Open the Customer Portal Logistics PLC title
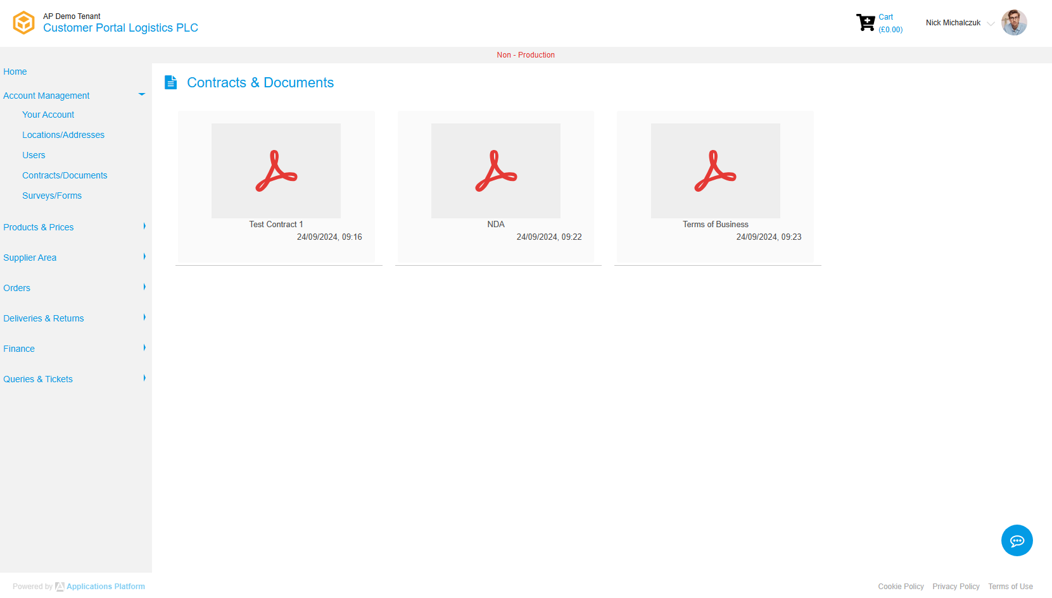The height and width of the screenshot is (598, 1052). pos(120,28)
